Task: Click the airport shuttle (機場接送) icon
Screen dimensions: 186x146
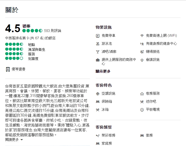Action: pyautogui.click(x=142, y=52)
